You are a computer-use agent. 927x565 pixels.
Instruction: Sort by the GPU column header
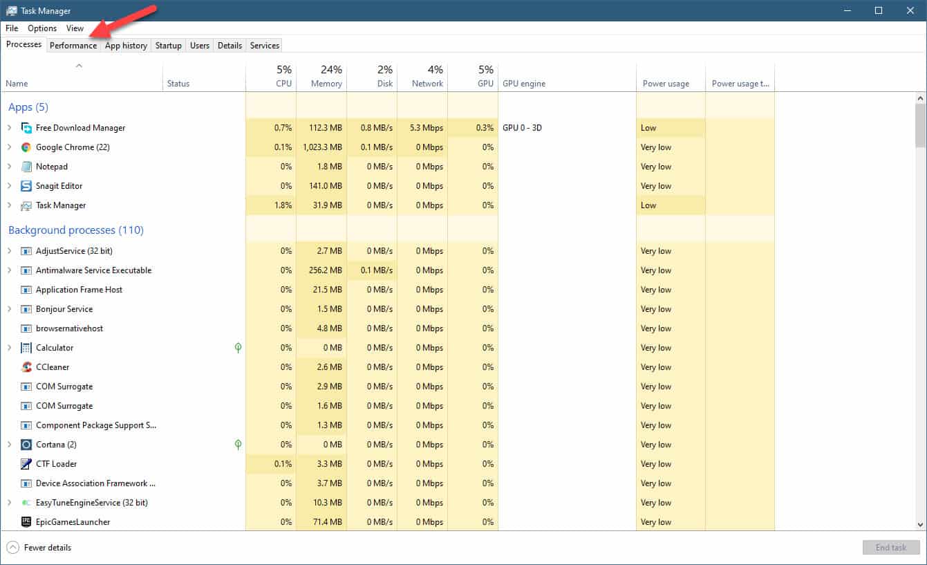click(x=473, y=77)
